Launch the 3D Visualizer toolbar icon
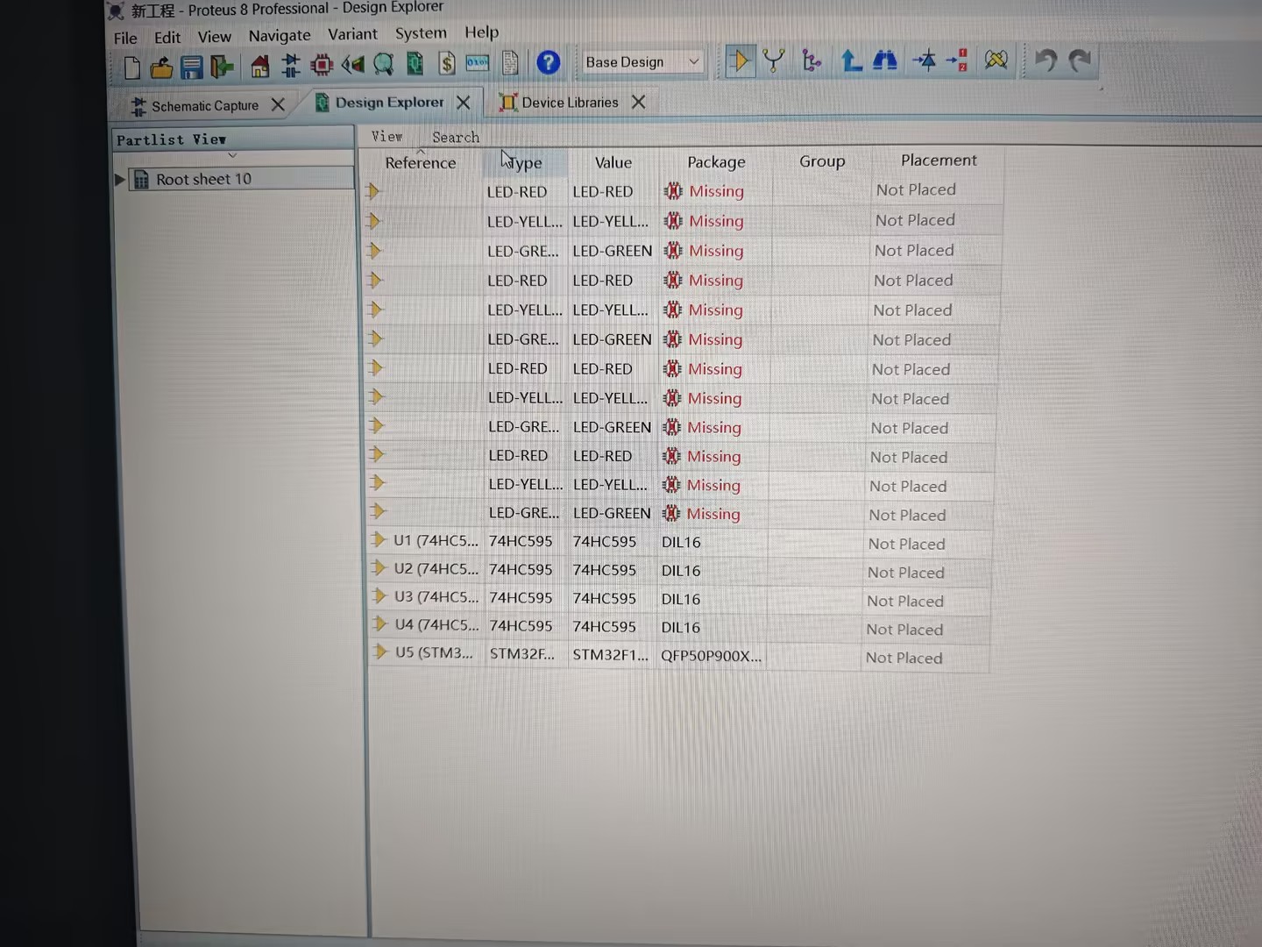This screenshot has width=1262, height=947. pos(352,64)
